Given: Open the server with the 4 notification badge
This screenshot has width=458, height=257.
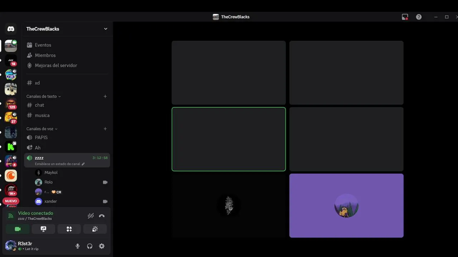Looking at the screenshot, I should tap(11, 161).
